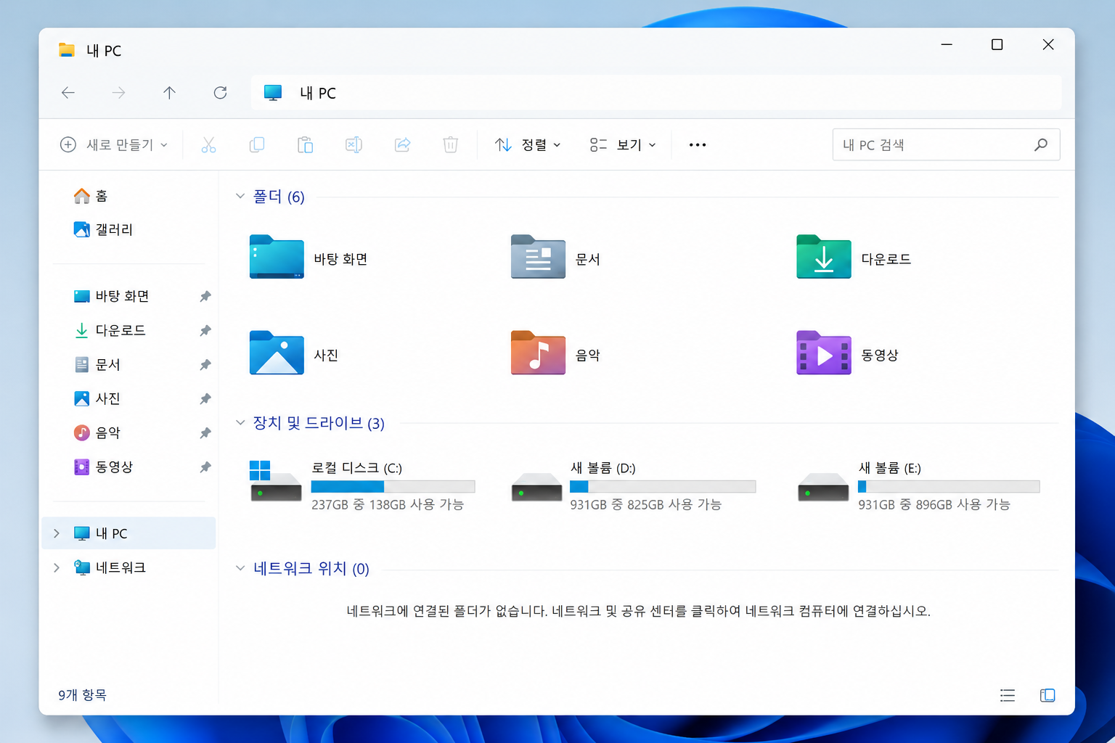The height and width of the screenshot is (743, 1115).
Task: Open 다운로드 from the sidebar
Action: click(x=110, y=330)
